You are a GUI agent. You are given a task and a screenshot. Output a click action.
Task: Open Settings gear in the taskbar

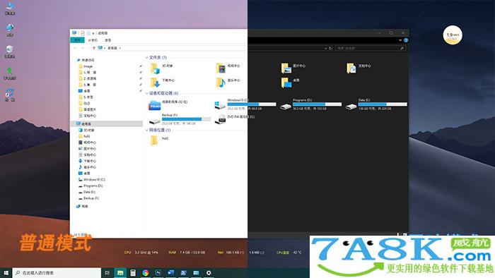pyautogui.click(x=209, y=272)
